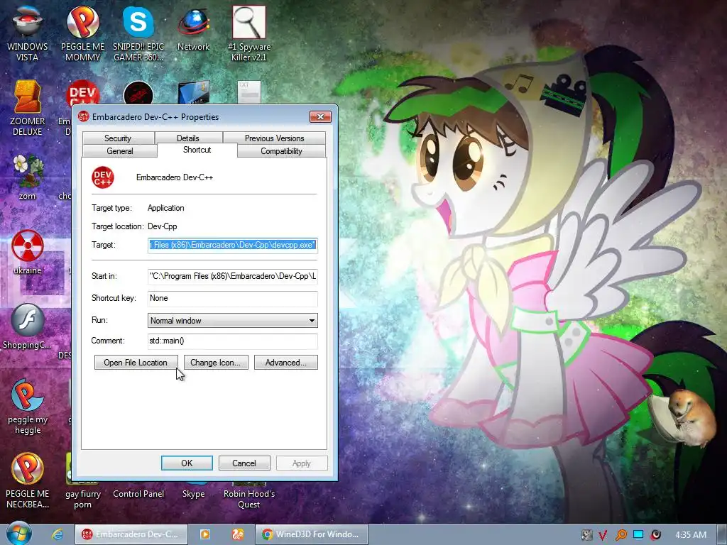Expand the Run Normal window dropdown
Screen dimensions: 727x545
(x=232, y=321)
